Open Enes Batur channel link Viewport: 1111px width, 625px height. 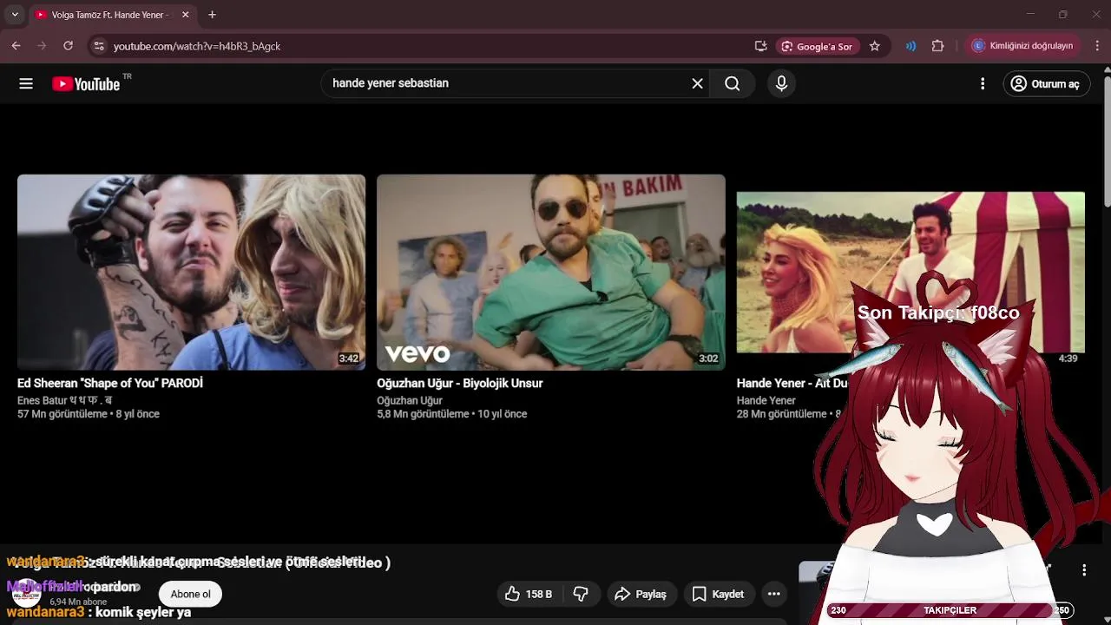65,400
